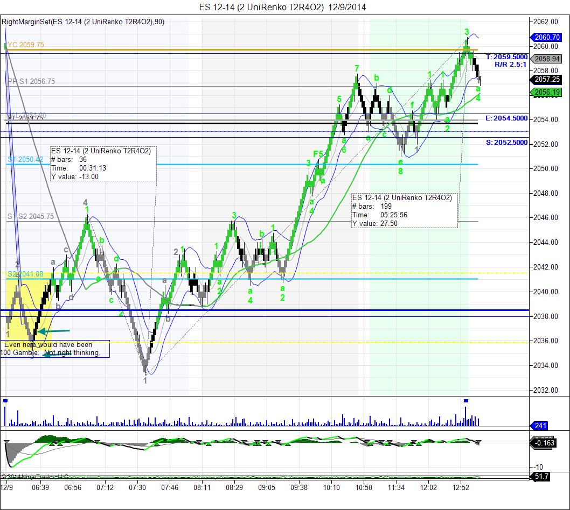Select the 08:11 time axis label
The image size is (570, 510).
point(202,487)
